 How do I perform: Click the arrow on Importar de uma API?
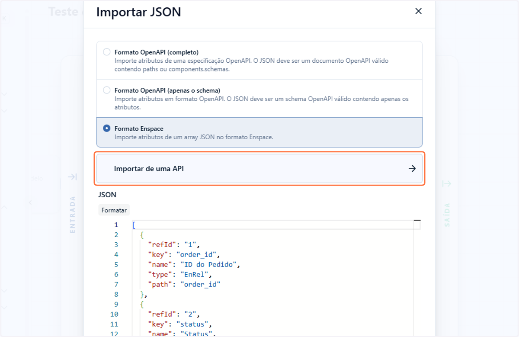point(412,169)
